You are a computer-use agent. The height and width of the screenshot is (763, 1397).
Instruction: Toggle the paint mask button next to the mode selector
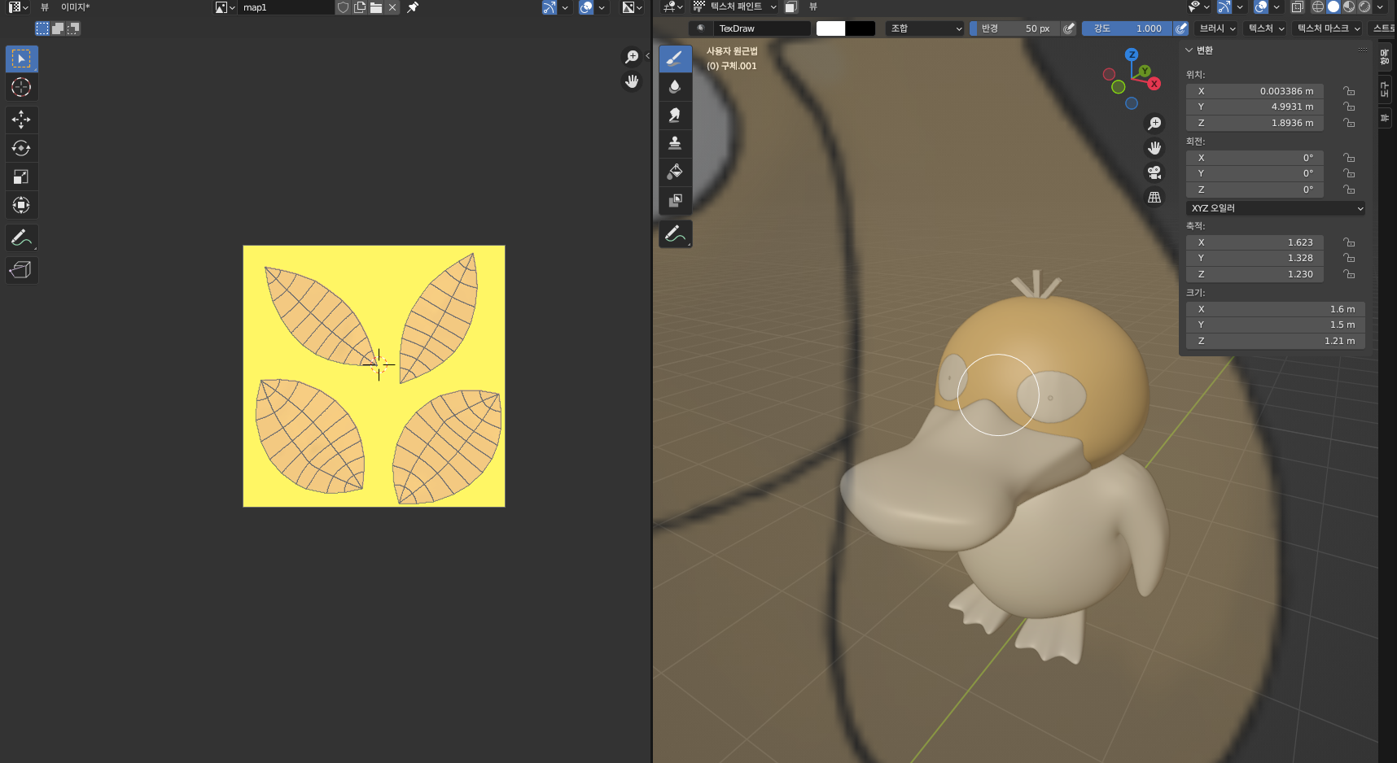pyautogui.click(x=790, y=7)
